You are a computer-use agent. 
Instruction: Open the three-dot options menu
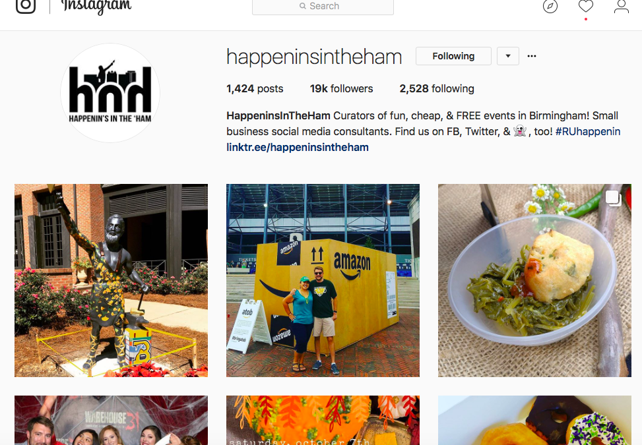point(531,56)
